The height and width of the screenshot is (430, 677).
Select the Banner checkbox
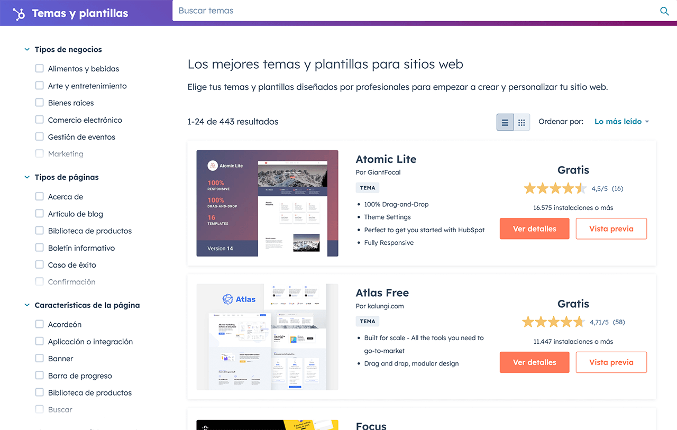39,358
